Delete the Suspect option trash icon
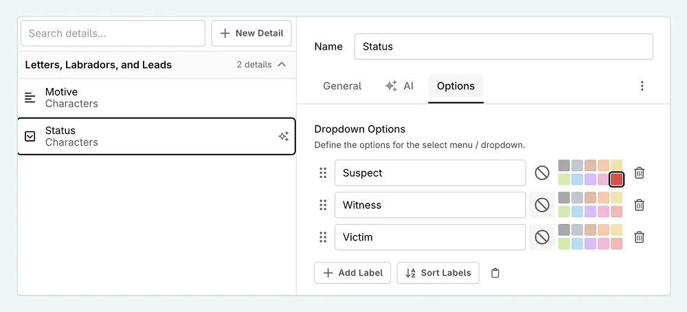Screen dimensions: 687x312 pos(639,173)
